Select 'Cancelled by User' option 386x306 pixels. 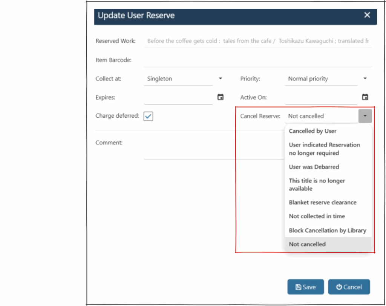click(312, 131)
